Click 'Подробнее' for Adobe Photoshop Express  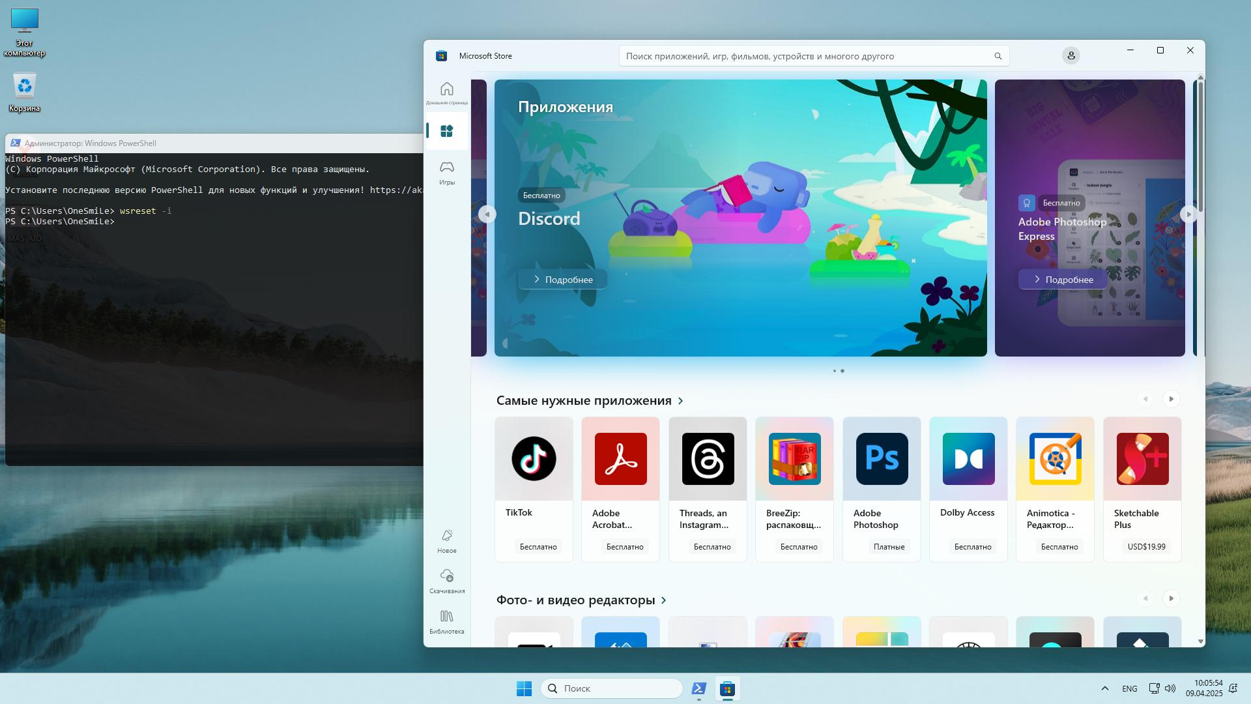[x=1063, y=280]
